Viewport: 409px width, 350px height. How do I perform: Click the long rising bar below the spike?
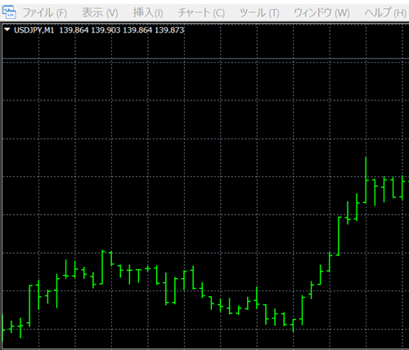click(x=339, y=236)
